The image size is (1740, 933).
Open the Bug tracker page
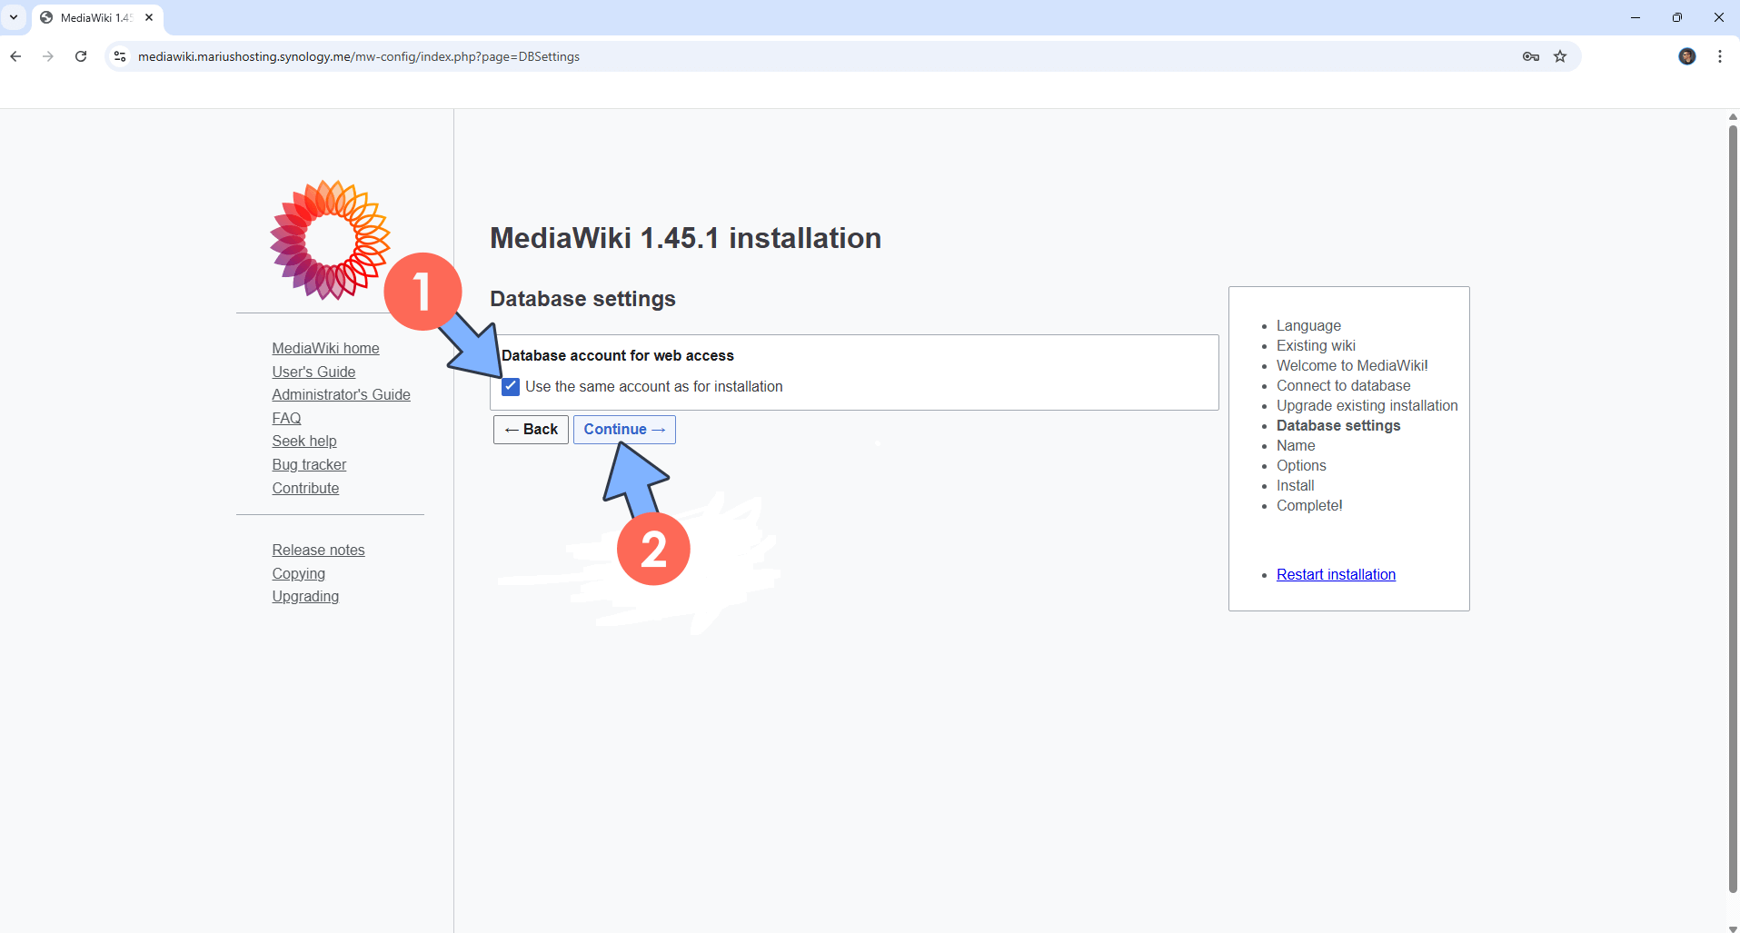(x=308, y=464)
